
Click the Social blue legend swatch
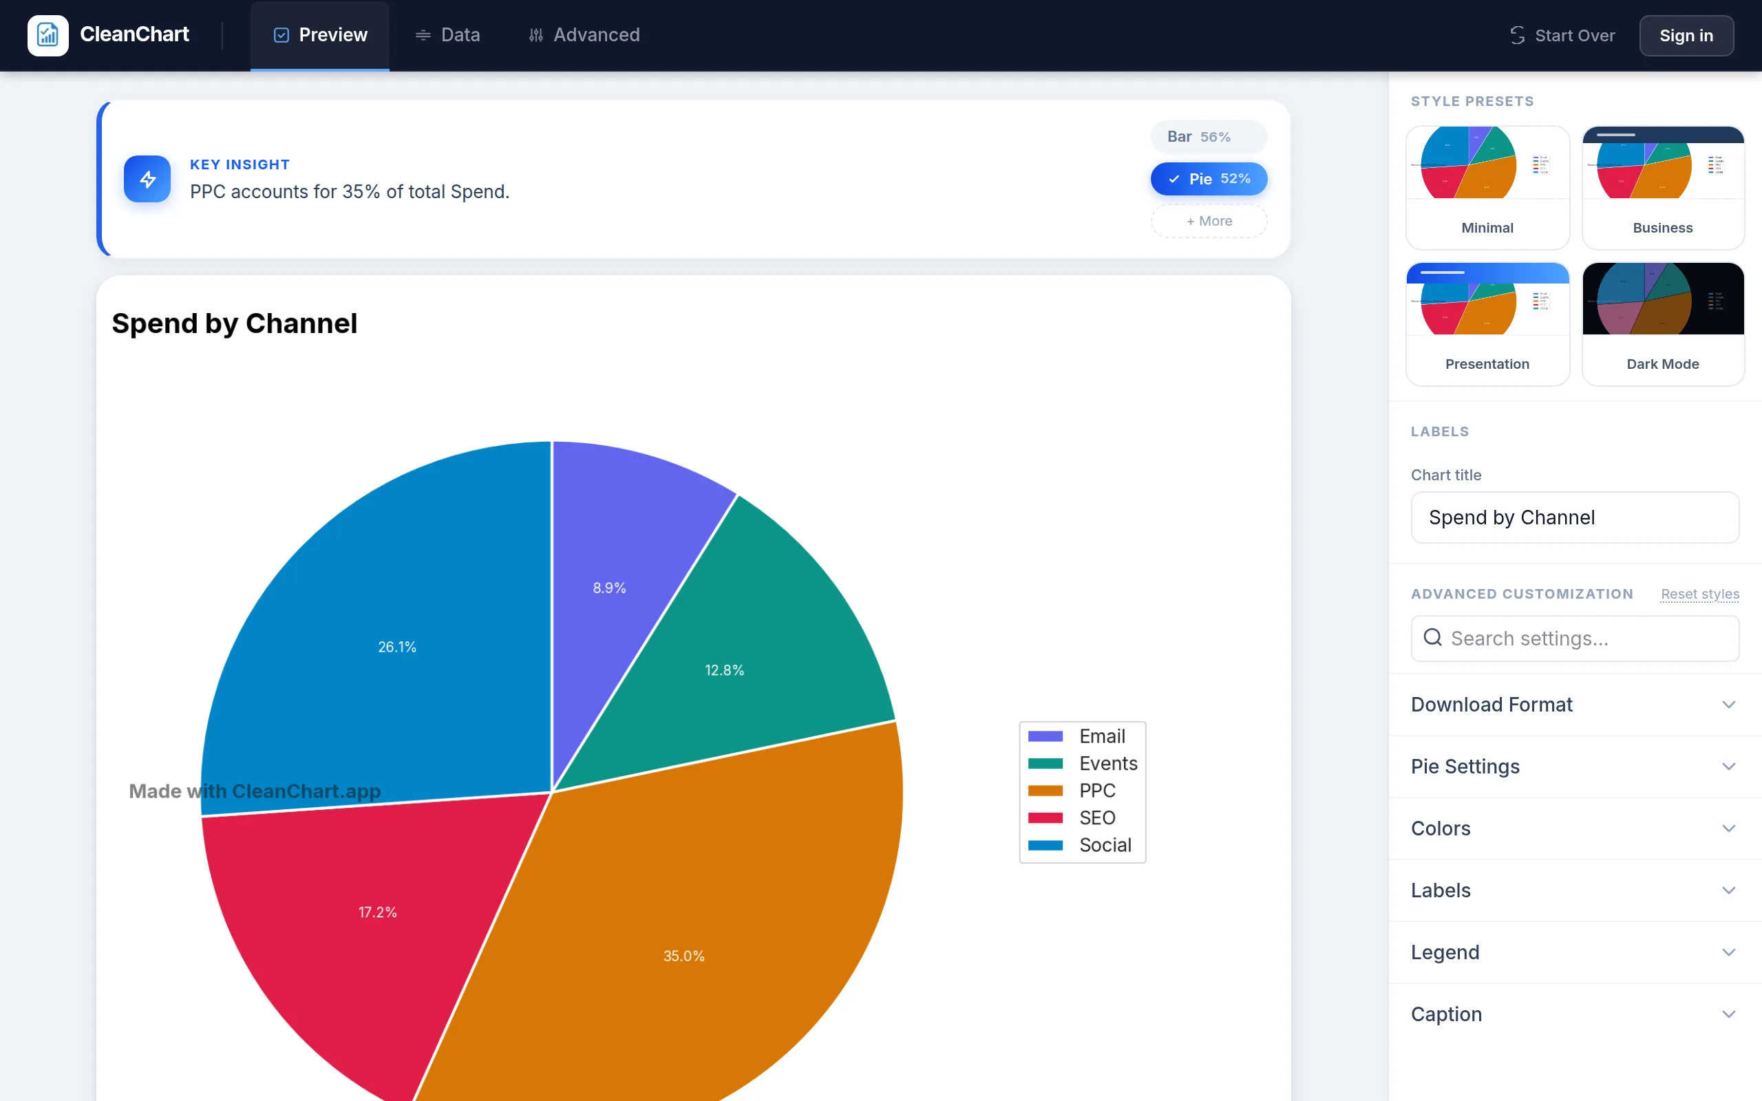point(1045,845)
